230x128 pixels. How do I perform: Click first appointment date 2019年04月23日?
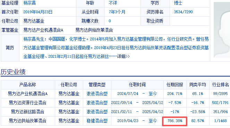pyautogui.click(x=38, y=12)
